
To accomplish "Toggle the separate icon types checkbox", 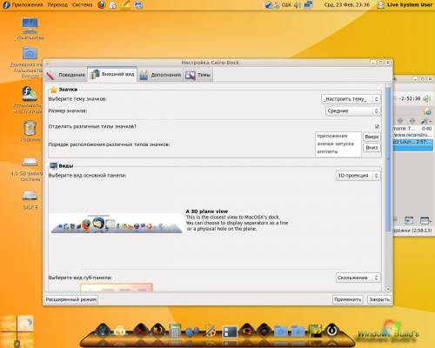I will pyautogui.click(x=377, y=126).
